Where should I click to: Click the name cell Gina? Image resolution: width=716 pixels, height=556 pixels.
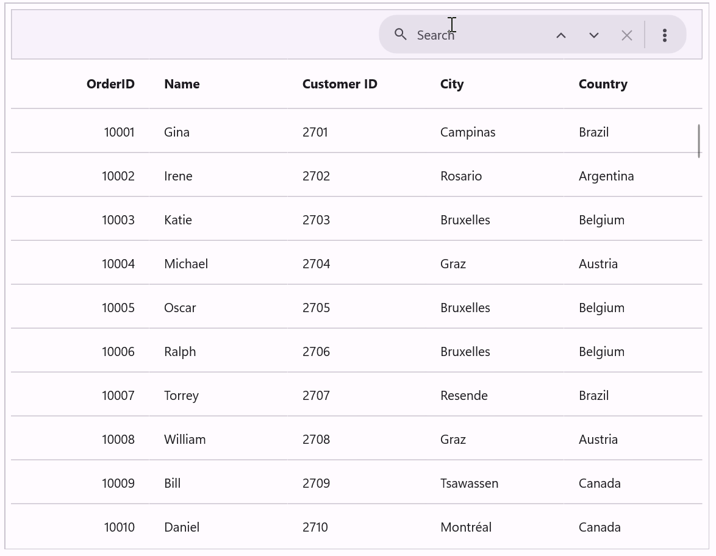(177, 132)
